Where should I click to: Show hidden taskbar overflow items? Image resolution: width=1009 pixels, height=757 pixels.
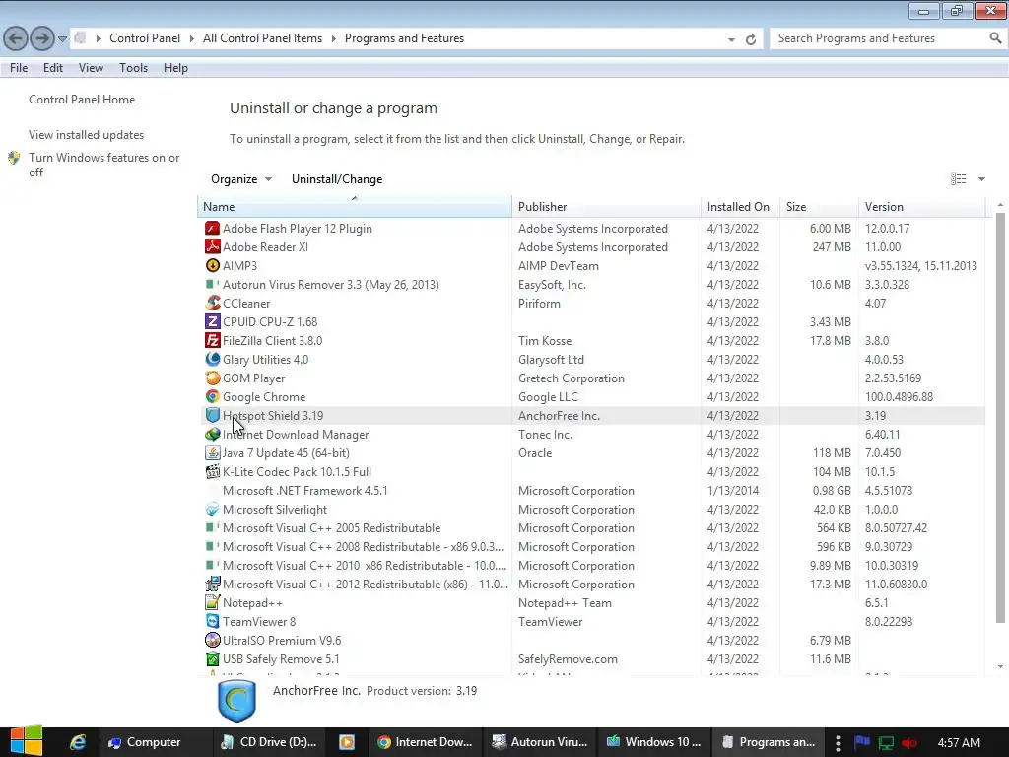coord(838,742)
